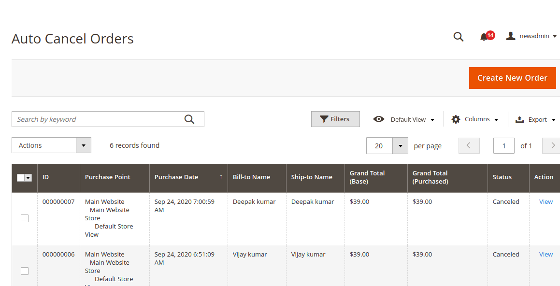Sort by the ID column header

(x=58, y=177)
